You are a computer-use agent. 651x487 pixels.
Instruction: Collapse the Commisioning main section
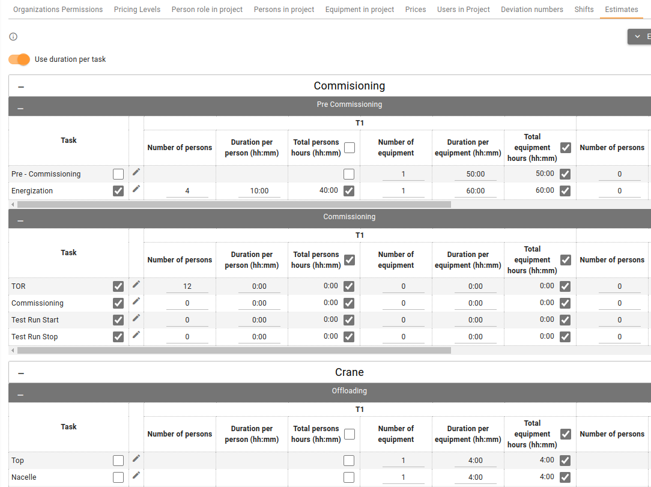click(21, 86)
